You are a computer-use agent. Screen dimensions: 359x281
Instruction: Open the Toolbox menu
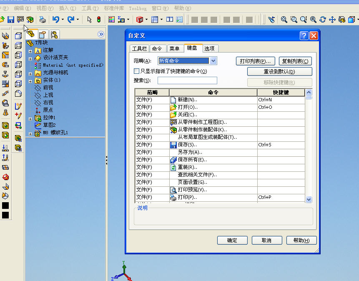coord(138,8)
